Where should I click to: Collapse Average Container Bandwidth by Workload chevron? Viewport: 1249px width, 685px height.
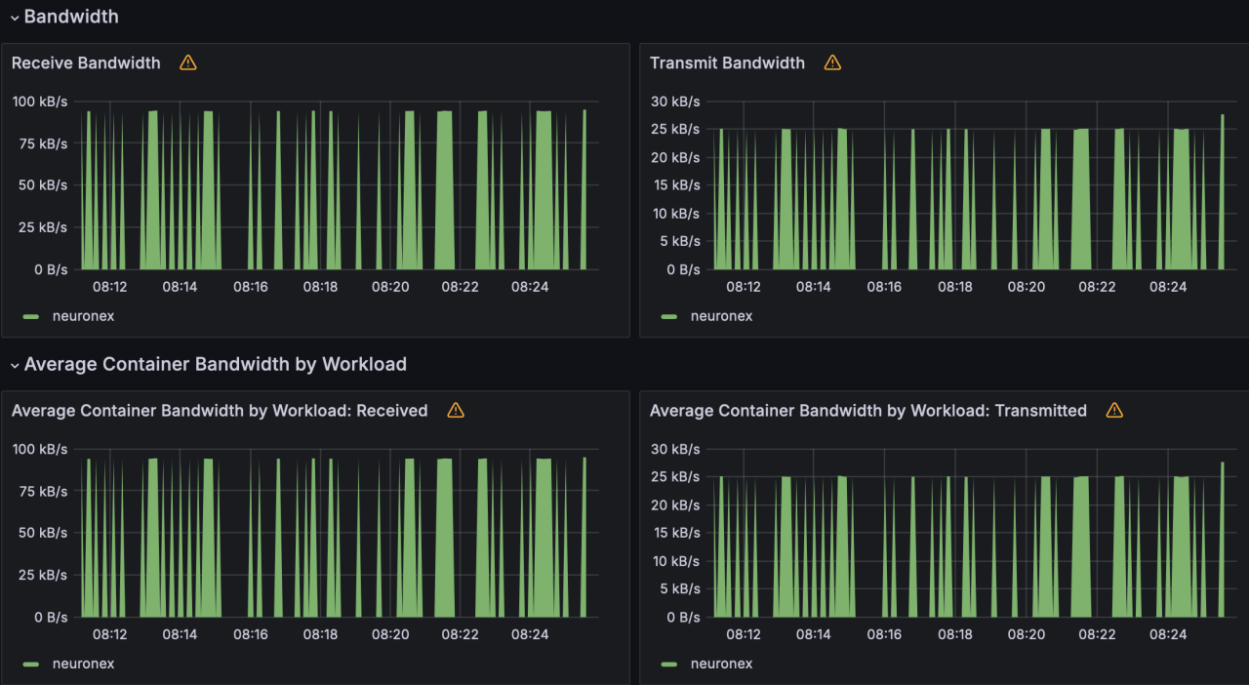tap(15, 365)
